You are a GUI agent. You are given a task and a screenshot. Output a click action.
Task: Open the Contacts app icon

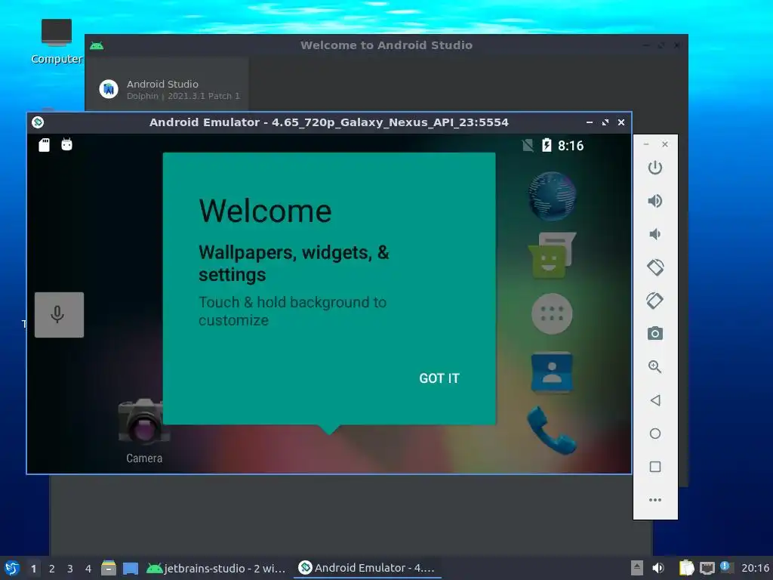(x=552, y=372)
